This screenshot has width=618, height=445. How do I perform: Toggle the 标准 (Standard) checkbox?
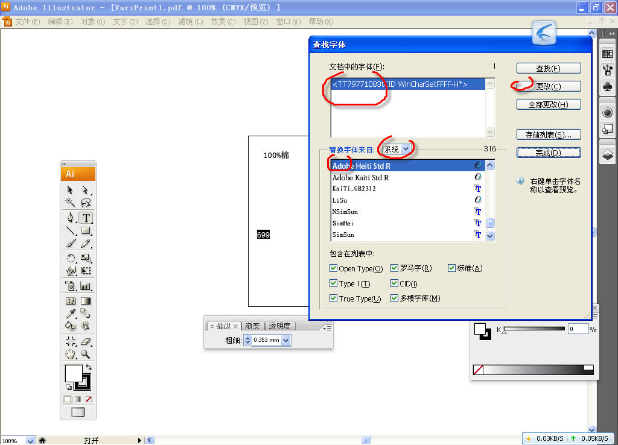(x=451, y=268)
